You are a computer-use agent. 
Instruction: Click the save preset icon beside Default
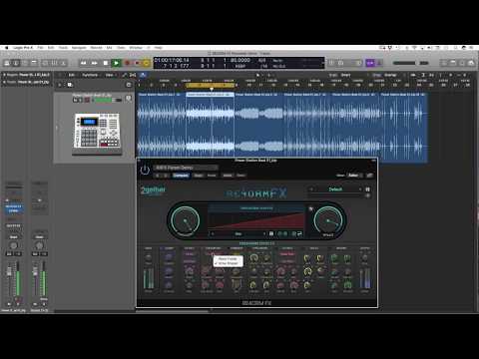pyautogui.click(x=367, y=189)
